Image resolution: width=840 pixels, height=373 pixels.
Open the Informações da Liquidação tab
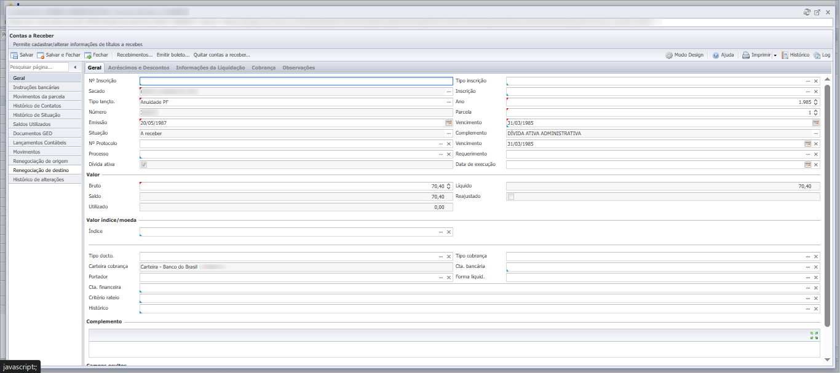(x=210, y=68)
